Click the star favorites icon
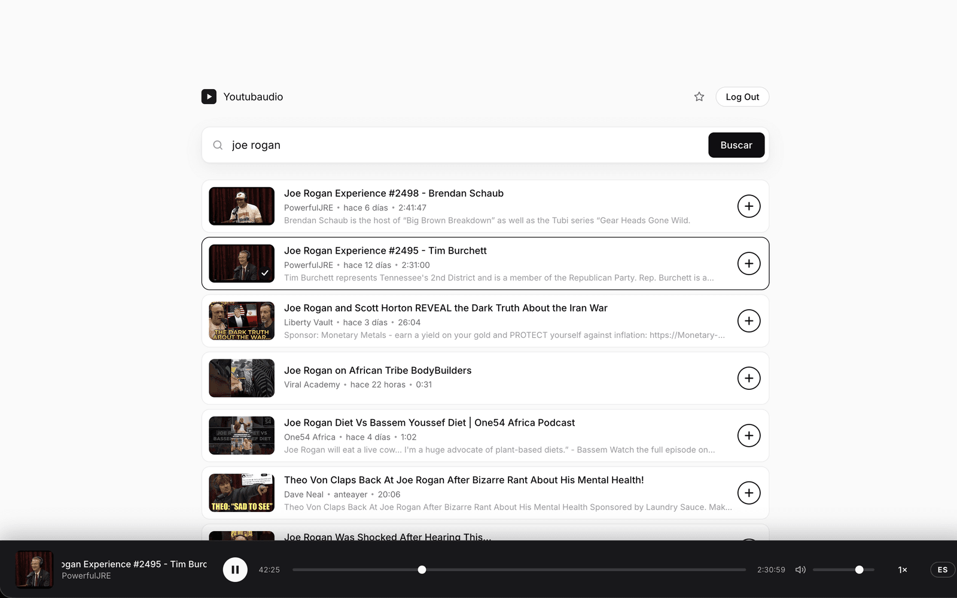 coord(699,97)
